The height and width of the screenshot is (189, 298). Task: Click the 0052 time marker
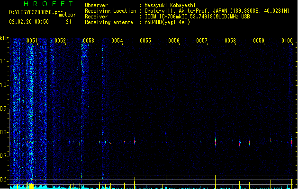click(60, 41)
